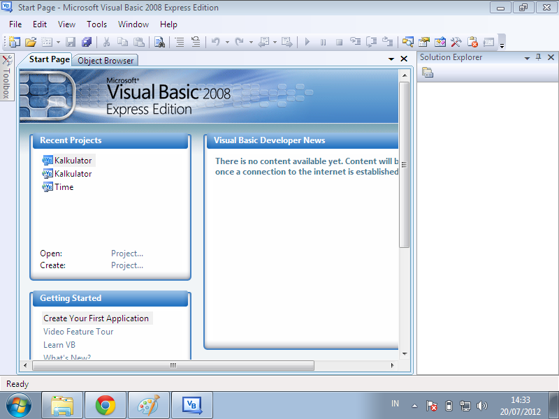Open Solution Explorer window position dropdown

[x=527, y=58]
